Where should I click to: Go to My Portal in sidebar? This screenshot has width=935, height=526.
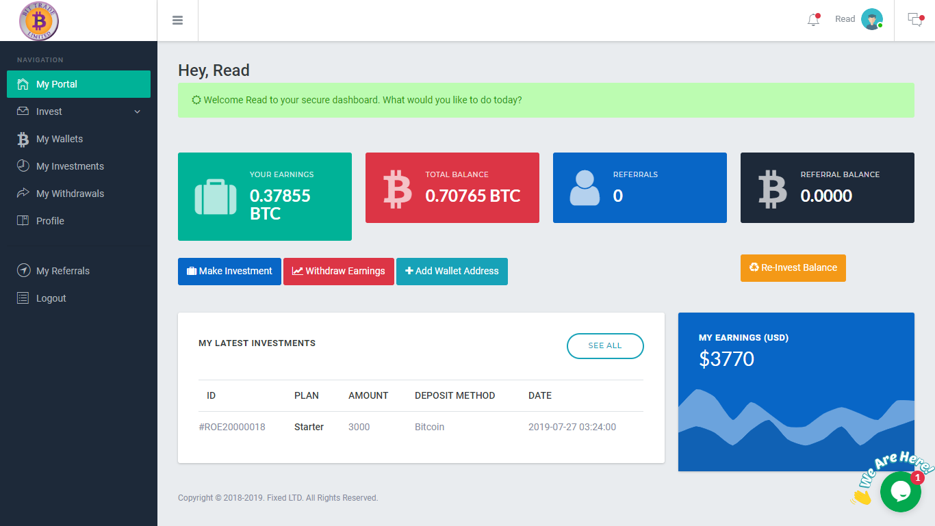pos(79,84)
